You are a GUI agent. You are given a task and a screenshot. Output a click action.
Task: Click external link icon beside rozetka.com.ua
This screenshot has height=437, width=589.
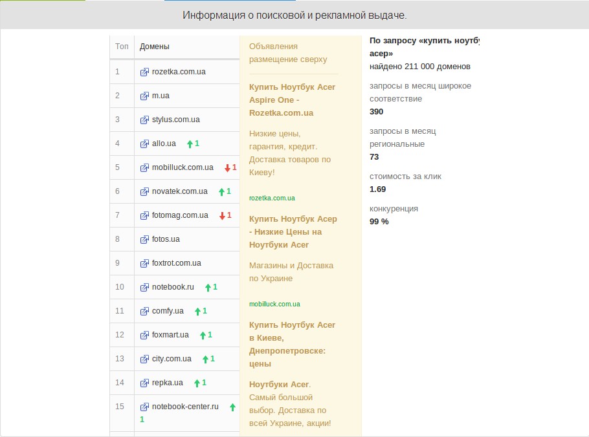(144, 72)
